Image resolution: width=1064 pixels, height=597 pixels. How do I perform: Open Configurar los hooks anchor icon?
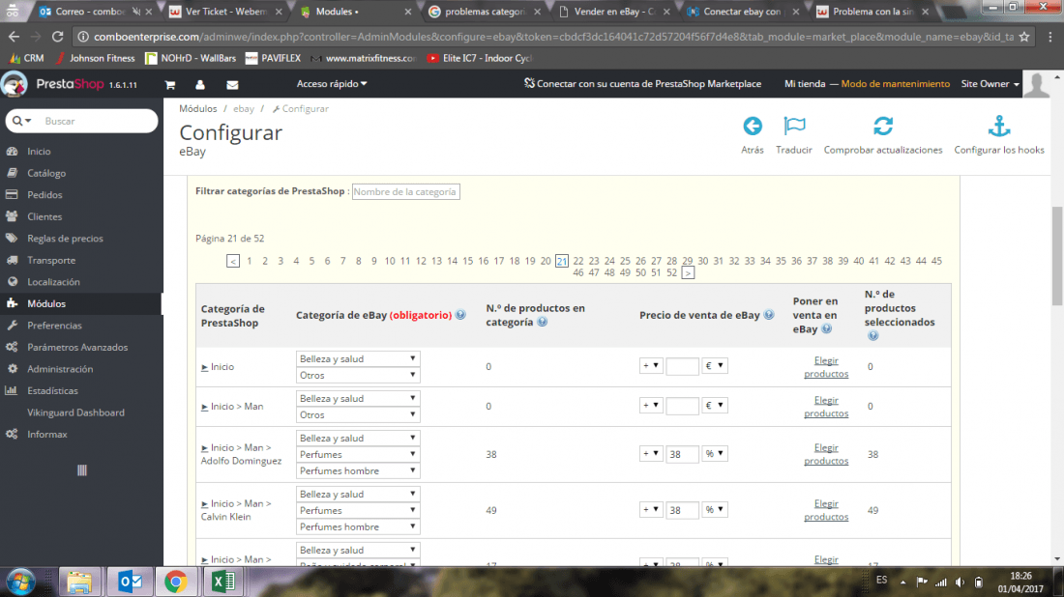(x=999, y=126)
